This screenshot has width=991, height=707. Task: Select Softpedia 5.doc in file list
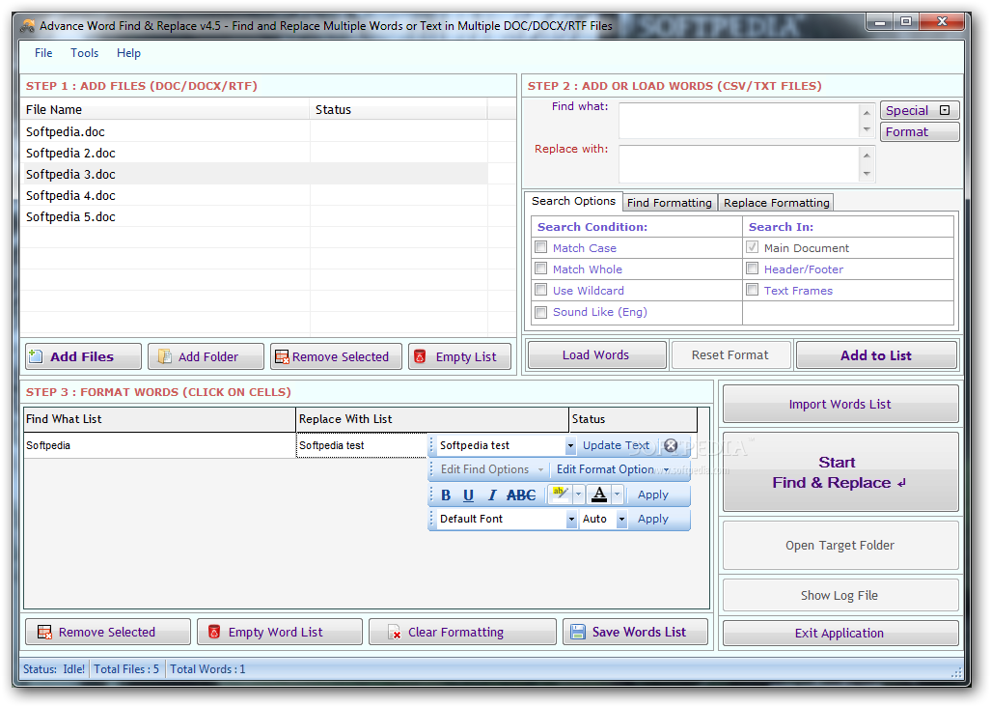pyautogui.click(x=254, y=216)
